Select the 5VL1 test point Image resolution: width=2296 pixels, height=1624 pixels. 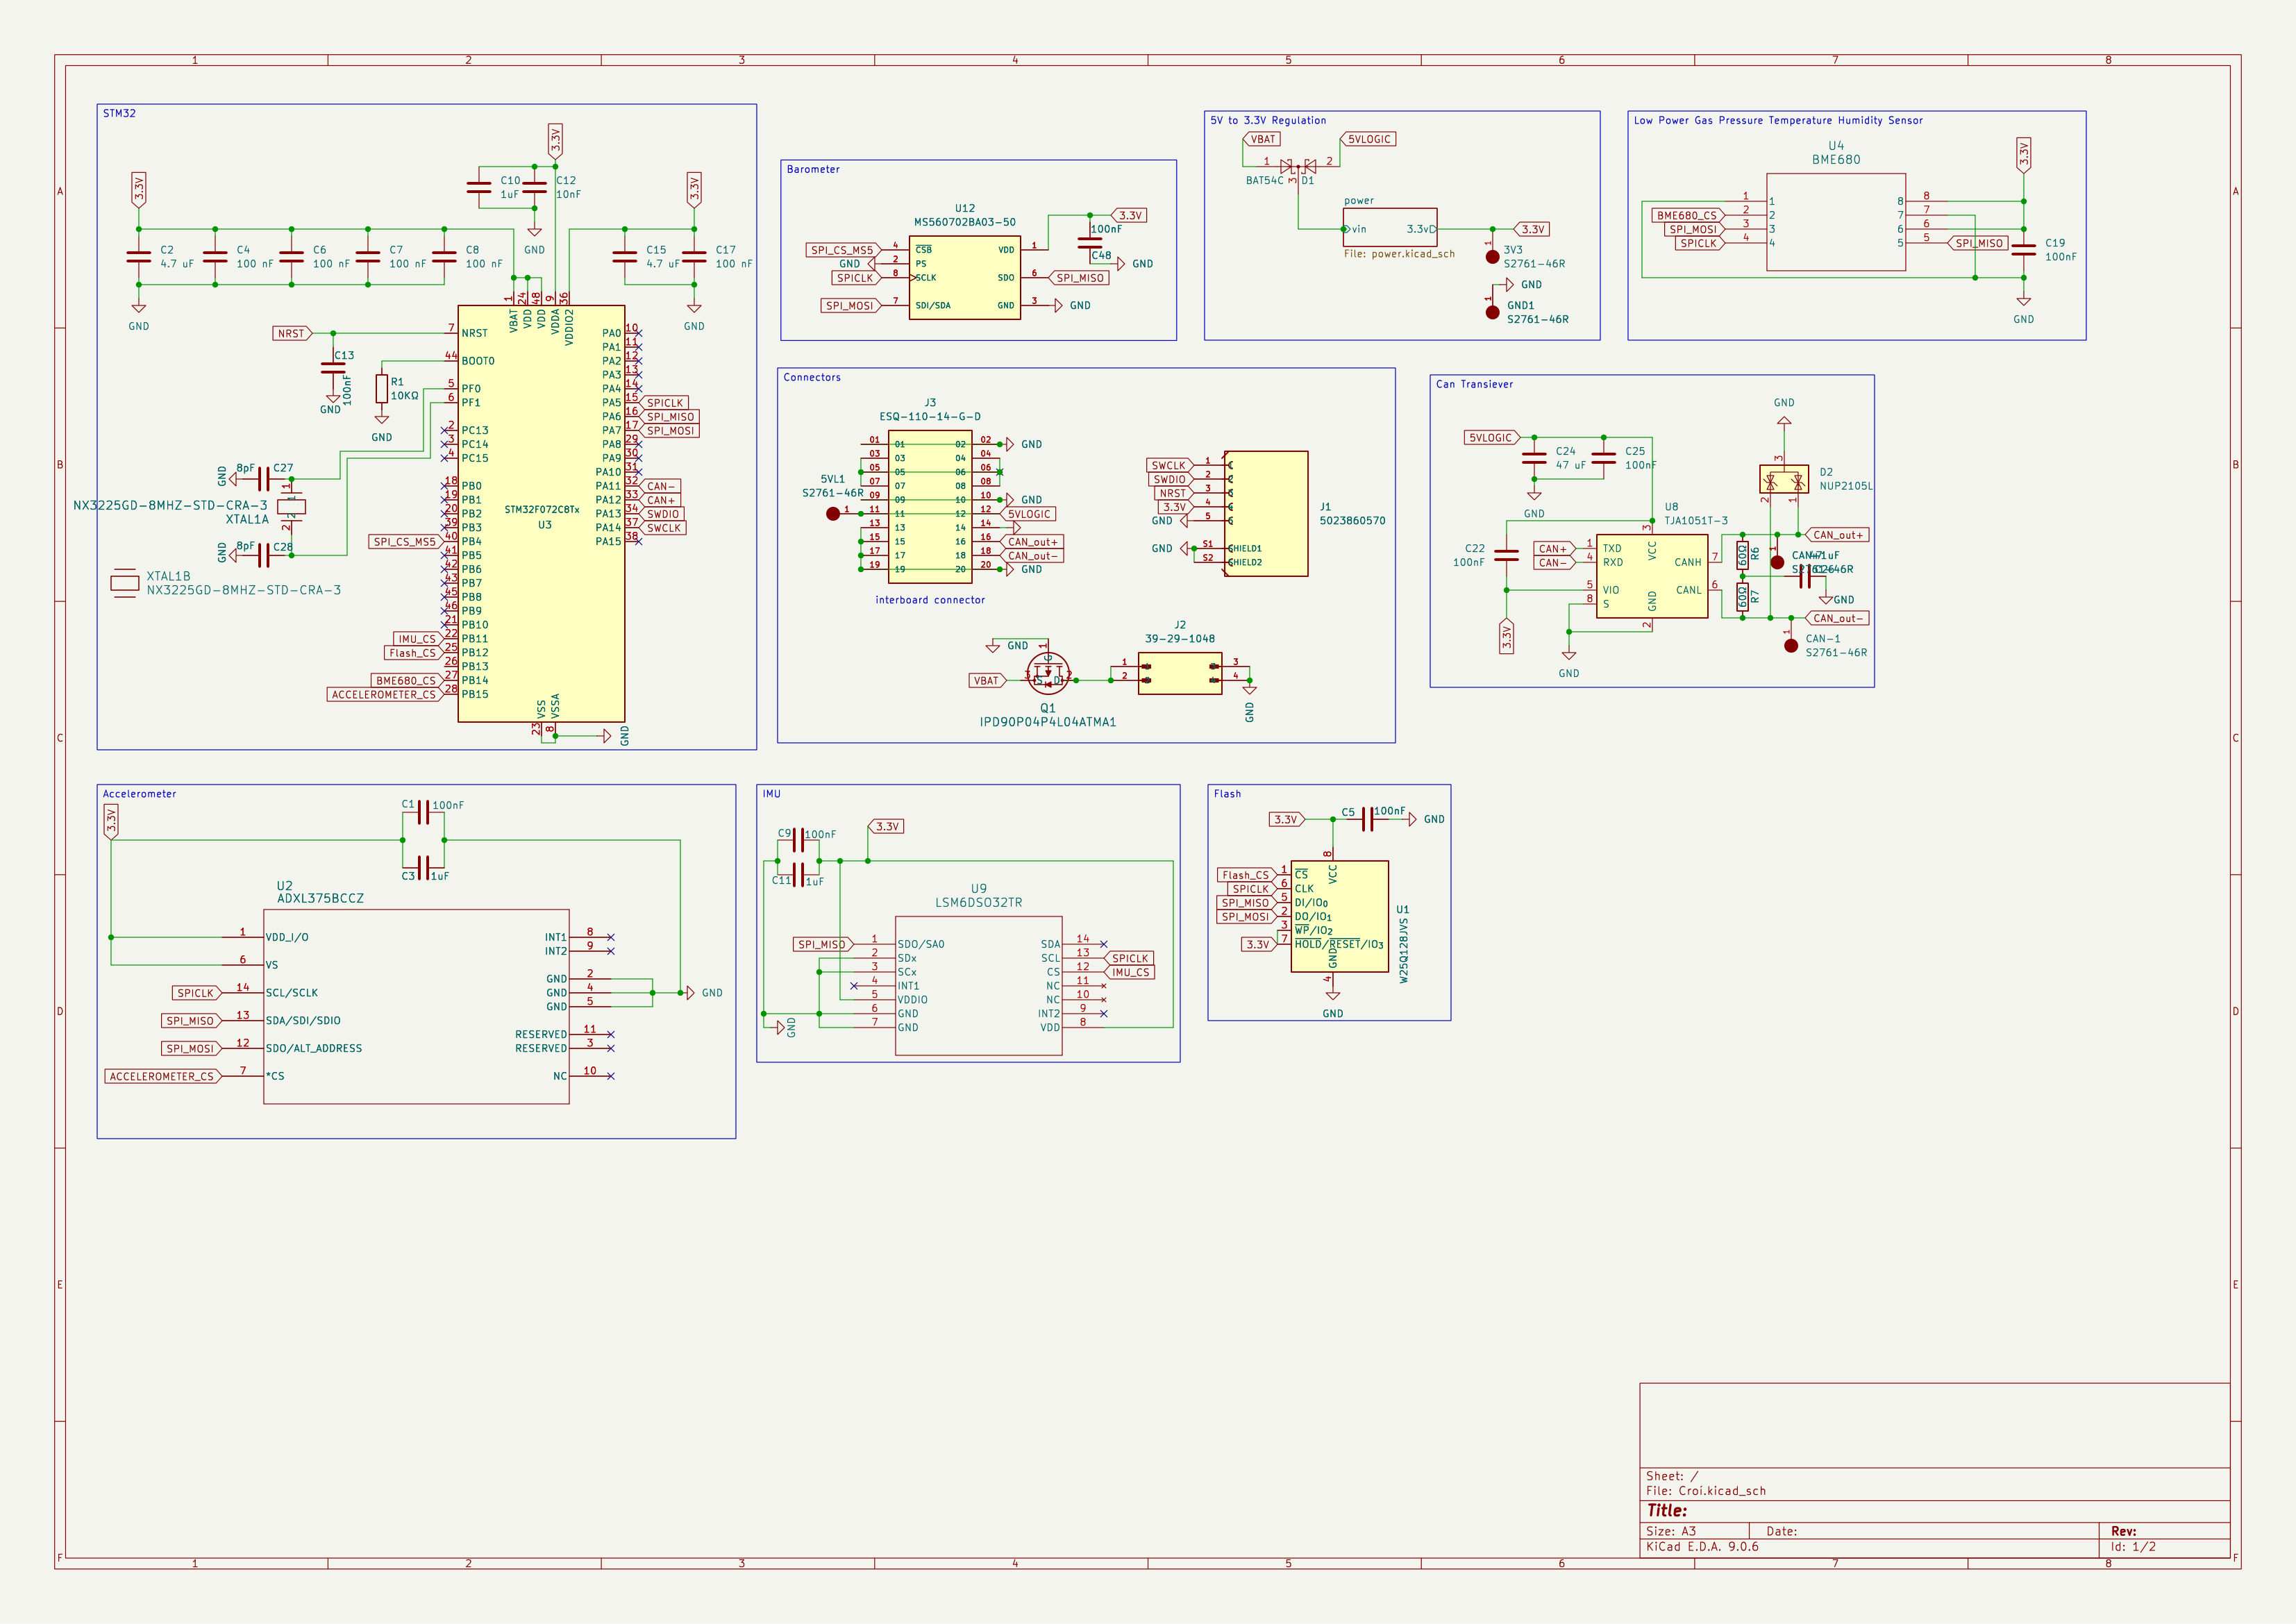point(833,513)
